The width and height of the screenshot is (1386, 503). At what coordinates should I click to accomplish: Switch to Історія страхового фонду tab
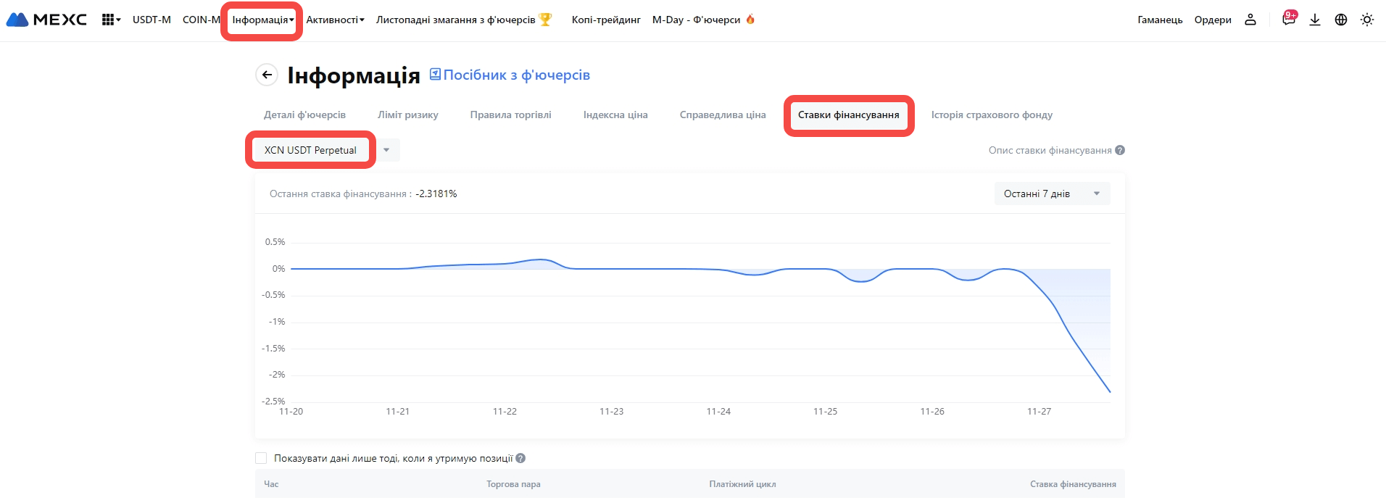pyautogui.click(x=991, y=115)
